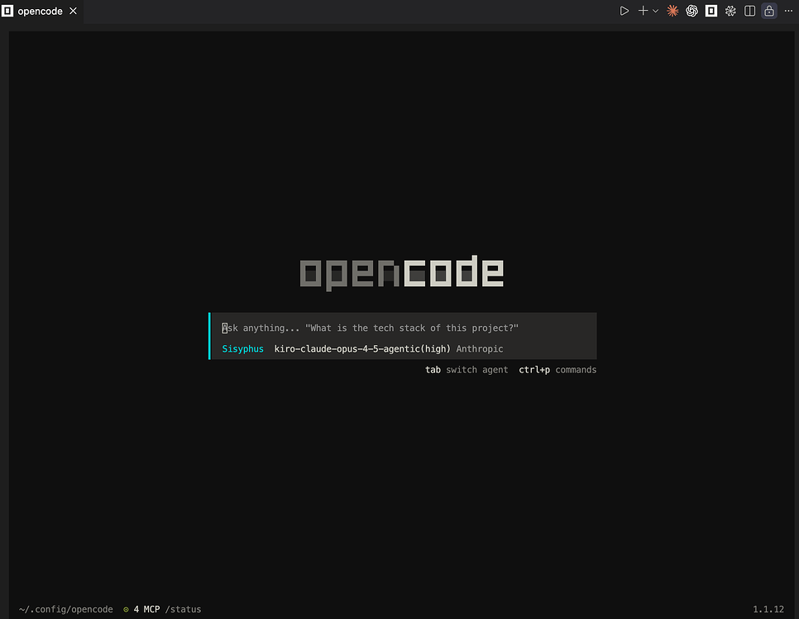The height and width of the screenshot is (619, 799).
Task: Click the kiro-claude-opus-4-5-agentic(high) model label
Action: 362,348
